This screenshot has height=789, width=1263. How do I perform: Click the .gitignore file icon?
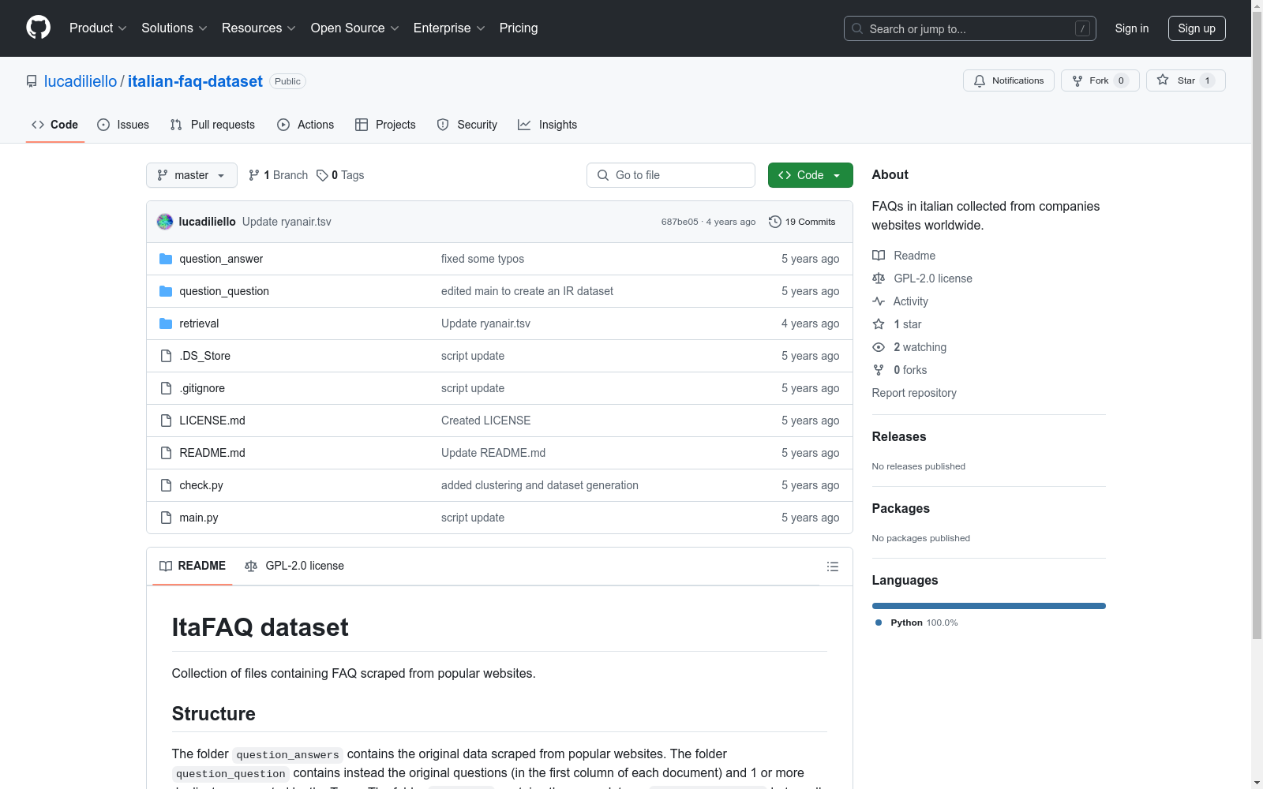[166, 388]
